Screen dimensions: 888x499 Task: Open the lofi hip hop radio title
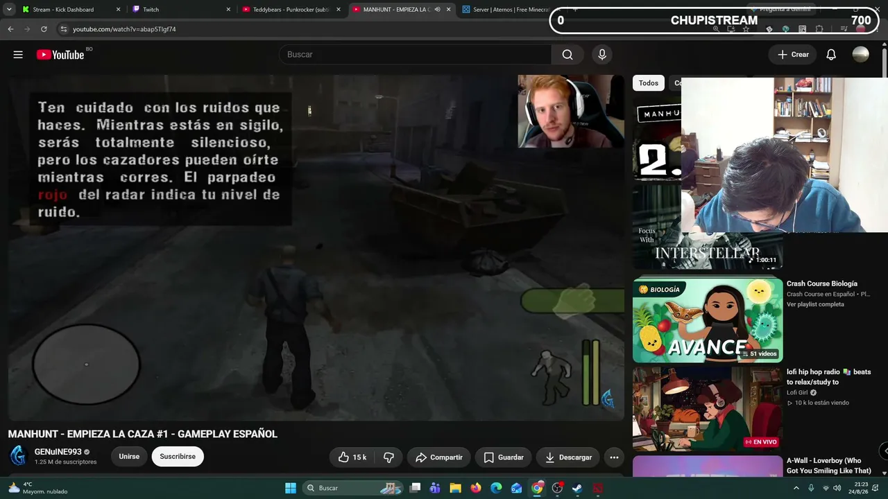click(829, 377)
